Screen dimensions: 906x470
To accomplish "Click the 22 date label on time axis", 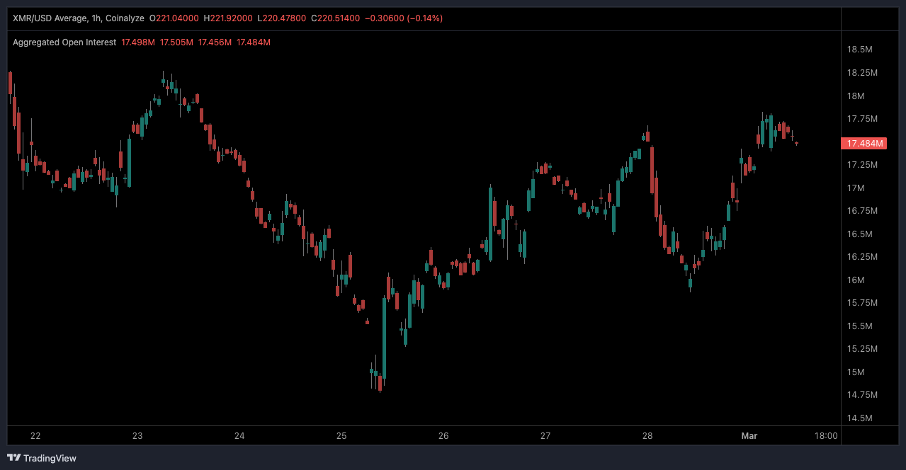I will (x=35, y=436).
